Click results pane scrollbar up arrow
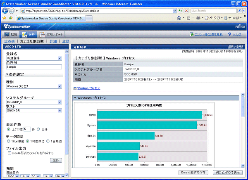This screenshot has width=248, height=180. tap(243, 95)
